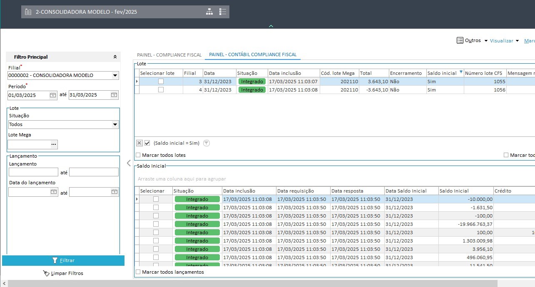The image size is (535, 287).
Task: Click the organization hierarchy icon in header
Action: [209, 12]
